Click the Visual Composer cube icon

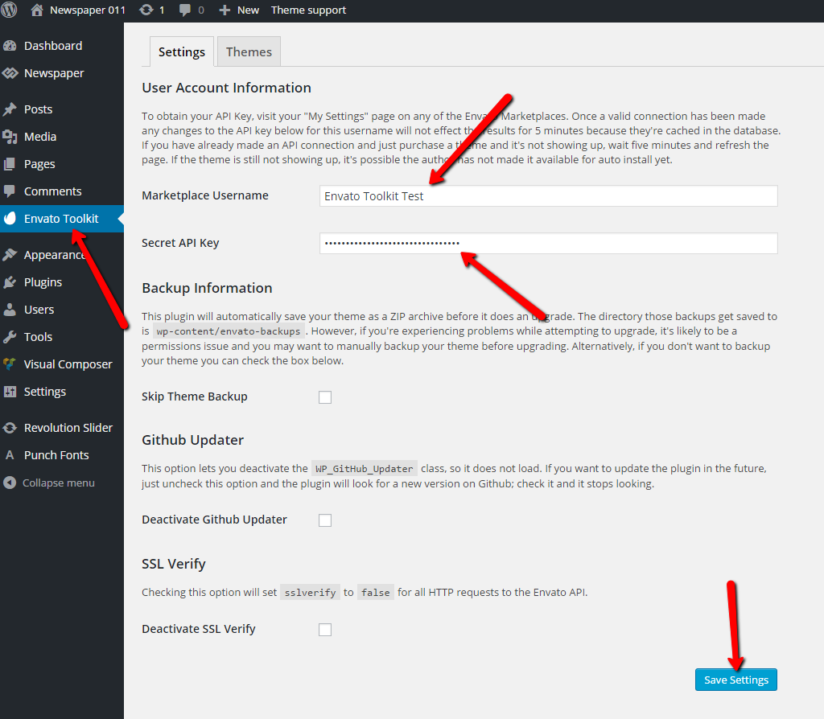[9, 364]
